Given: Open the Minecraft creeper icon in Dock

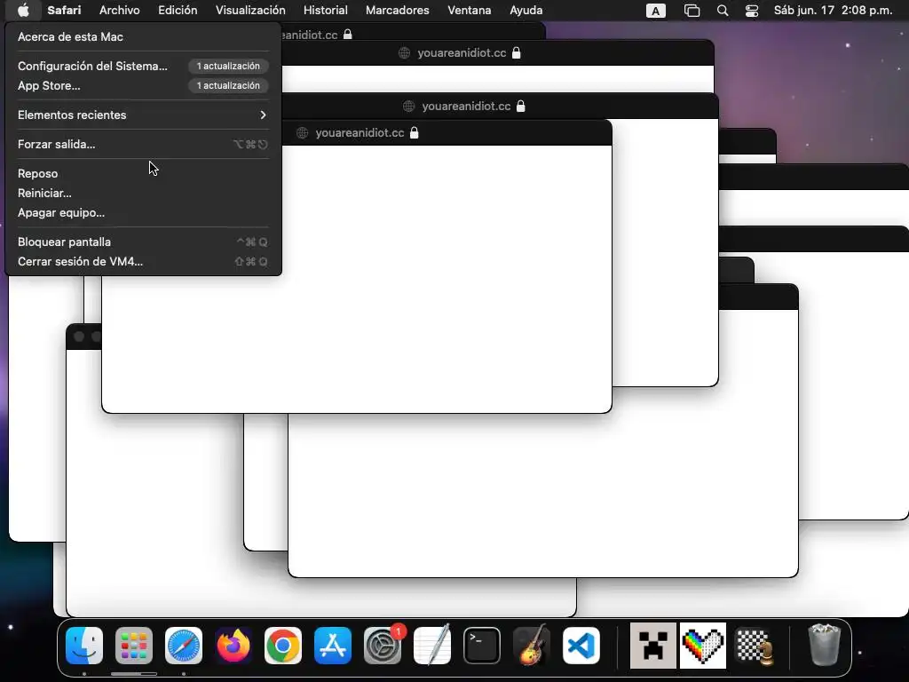Looking at the screenshot, I should [x=652, y=646].
